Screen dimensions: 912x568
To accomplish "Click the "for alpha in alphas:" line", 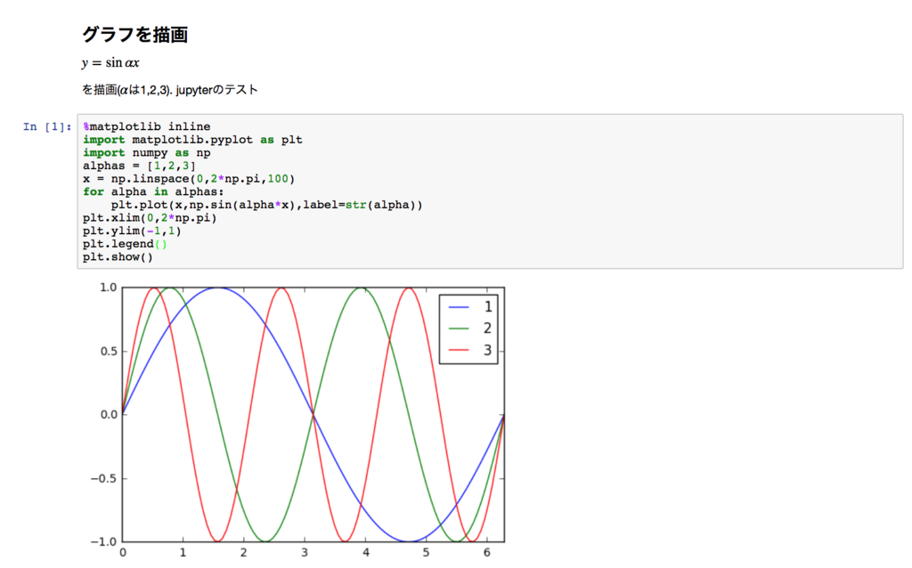I will tap(153, 191).
